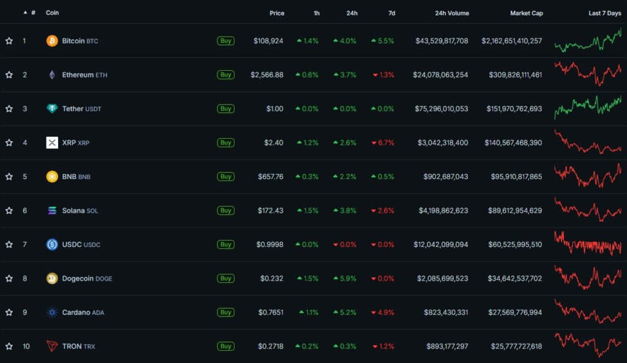Click the TRON red logo icon
Image resolution: width=627 pixels, height=363 pixels.
coord(52,346)
